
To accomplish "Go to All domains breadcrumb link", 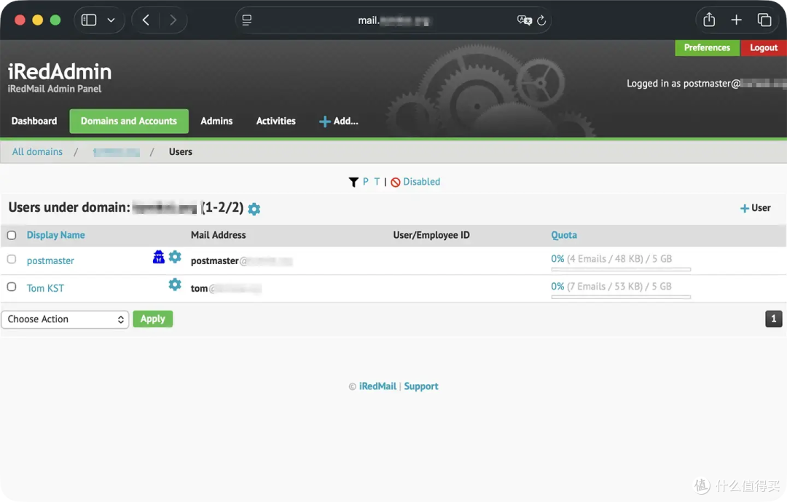I will pos(37,152).
